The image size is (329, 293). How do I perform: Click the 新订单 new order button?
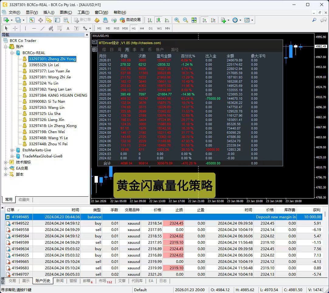[x=82, y=20]
